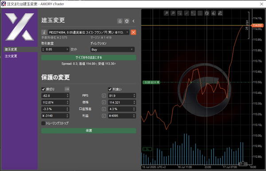Click the orange X close position button
This screenshot has height=171, width=266.
(133, 32)
